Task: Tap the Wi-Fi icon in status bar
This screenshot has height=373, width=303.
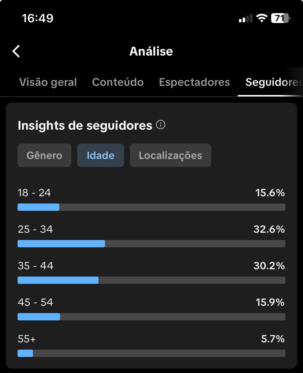Action: click(261, 18)
